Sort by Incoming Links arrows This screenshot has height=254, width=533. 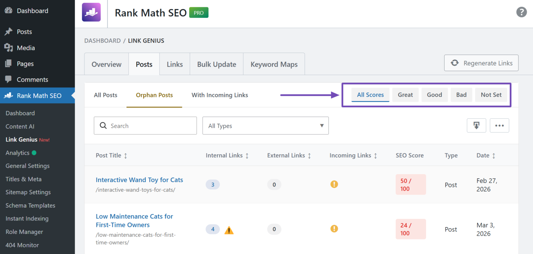376,156
